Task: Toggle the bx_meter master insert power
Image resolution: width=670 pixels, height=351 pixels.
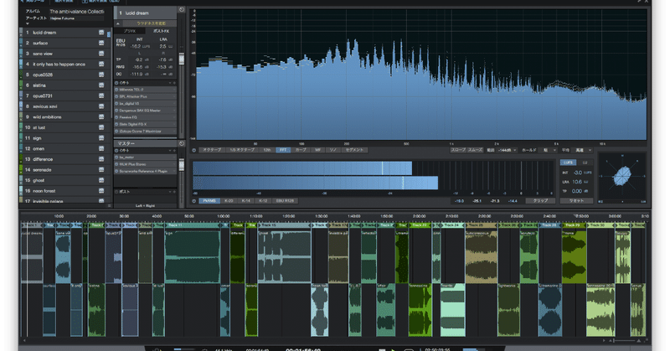Action: 116,157
